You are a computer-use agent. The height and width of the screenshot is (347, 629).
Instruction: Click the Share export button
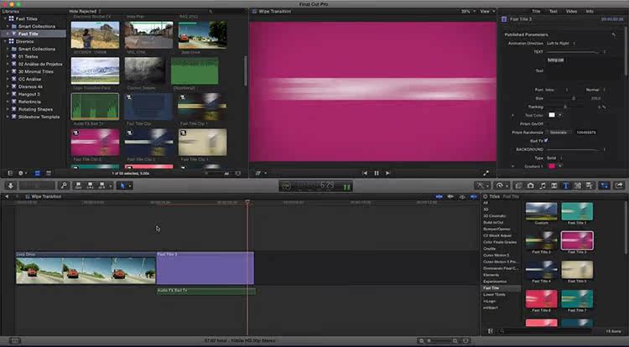coord(619,185)
